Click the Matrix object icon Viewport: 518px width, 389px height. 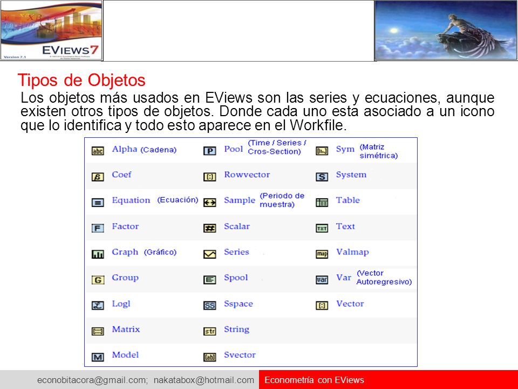point(98,331)
